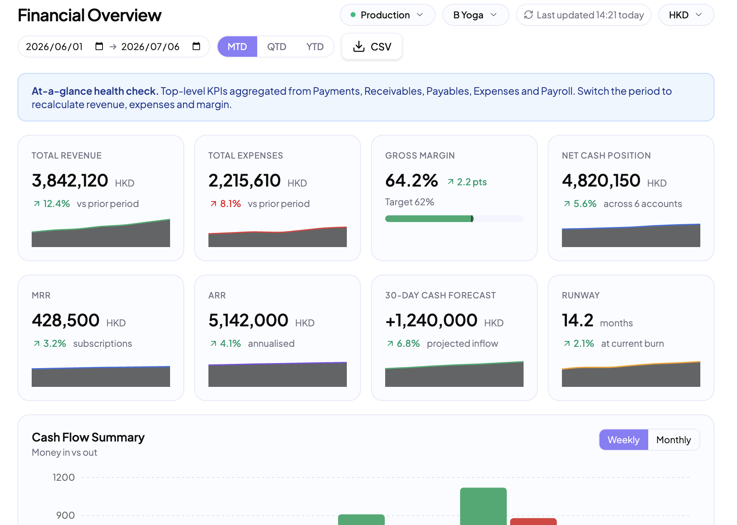The height and width of the screenshot is (525, 737).
Task: Click the 'At-a-glance health check.' banner text
Action: pyautogui.click(x=95, y=91)
